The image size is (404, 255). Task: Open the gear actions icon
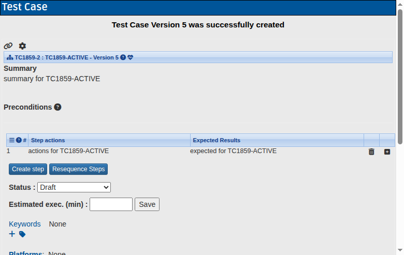22,46
